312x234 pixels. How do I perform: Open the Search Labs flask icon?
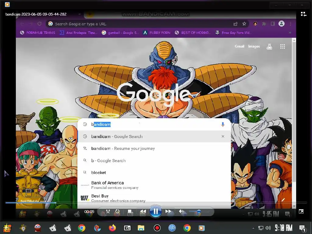pos(269,47)
